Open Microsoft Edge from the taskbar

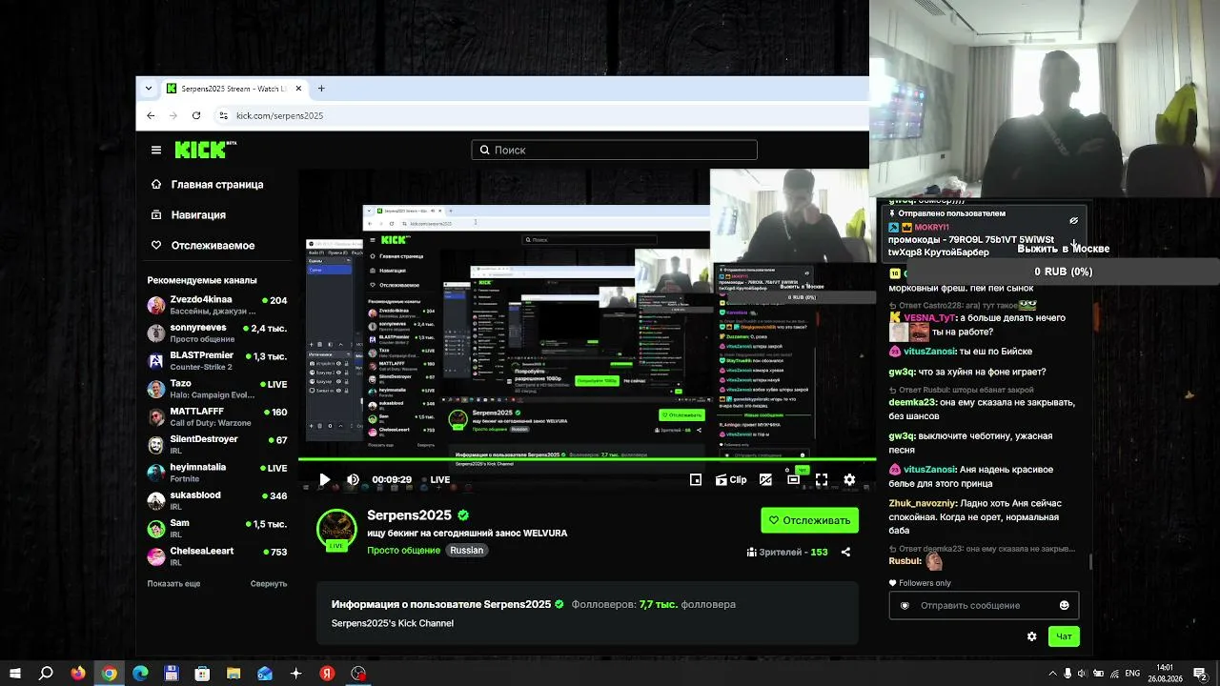click(140, 674)
